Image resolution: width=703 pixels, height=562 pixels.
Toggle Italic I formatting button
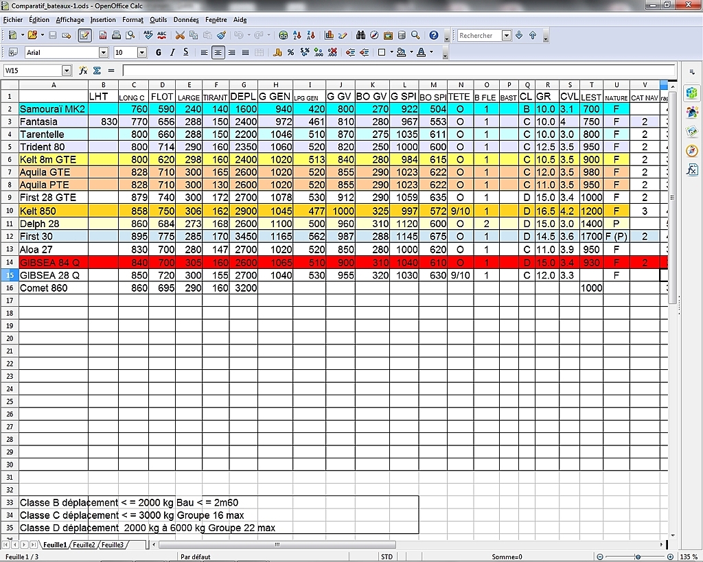click(x=172, y=52)
